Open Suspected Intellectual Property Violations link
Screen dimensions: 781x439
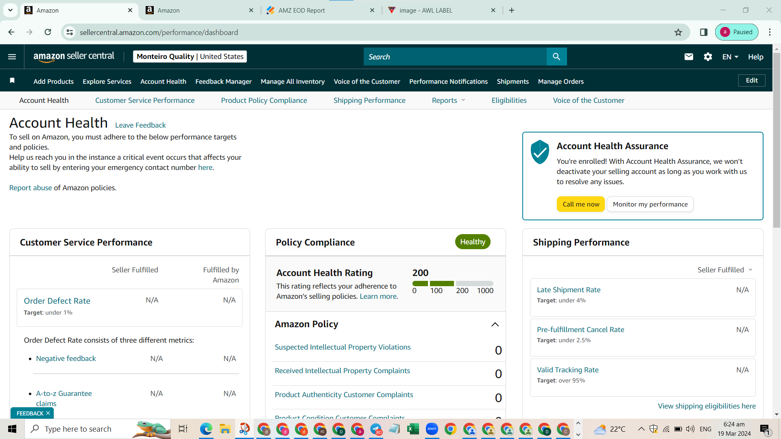coord(343,347)
